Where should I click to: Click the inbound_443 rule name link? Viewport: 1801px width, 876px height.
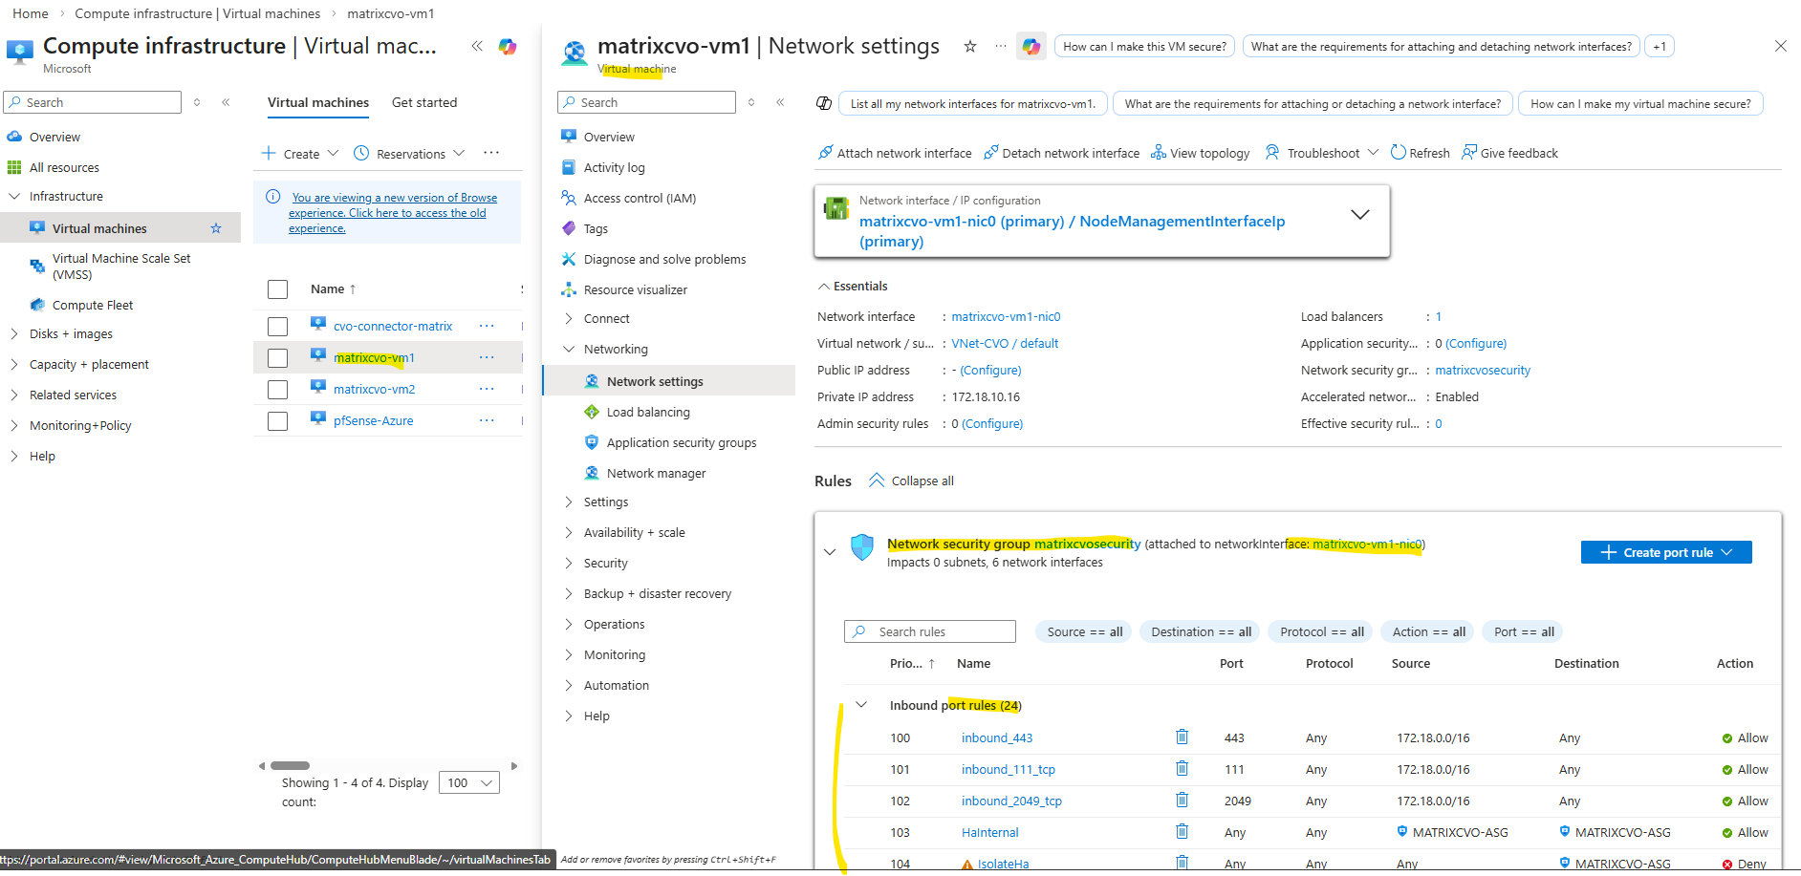pos(997,737)
